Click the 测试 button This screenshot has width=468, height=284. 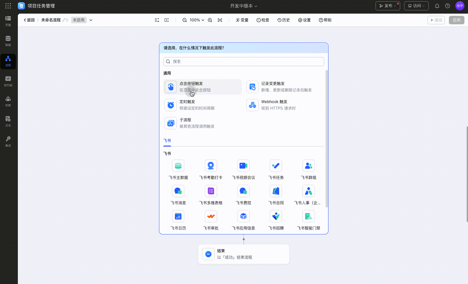point(436,20)
